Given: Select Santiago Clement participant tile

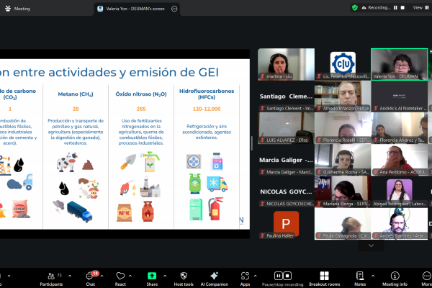Looking at the screenshot, I should coord(286,96).
